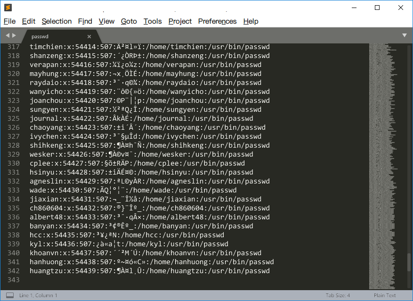Change Tab Size: 4 setting
The image size is (413, 301).
(338, 295)
